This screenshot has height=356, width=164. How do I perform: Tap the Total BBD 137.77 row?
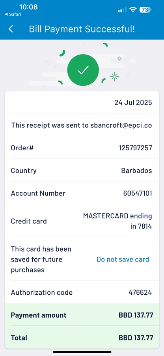pyautogui.click(x=82, y=338)
